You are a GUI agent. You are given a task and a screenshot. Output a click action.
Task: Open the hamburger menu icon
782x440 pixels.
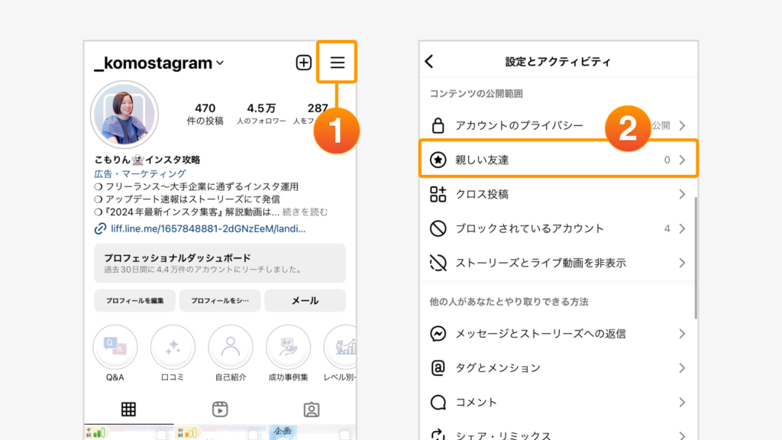pyautogui.click(x=338, y=63)
